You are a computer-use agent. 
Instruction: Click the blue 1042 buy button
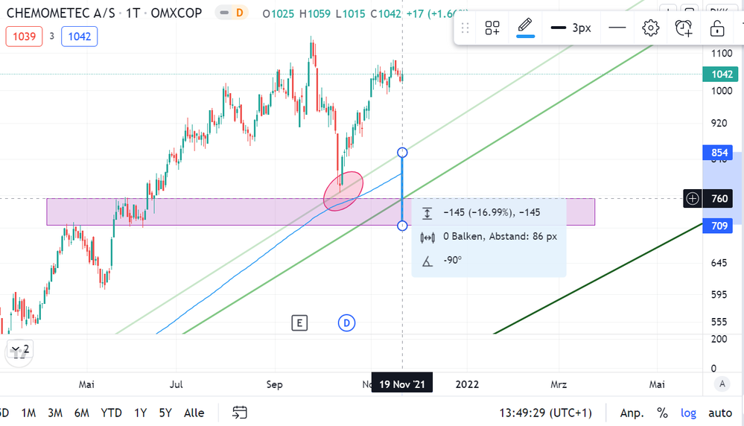click(x=79, y=36)
